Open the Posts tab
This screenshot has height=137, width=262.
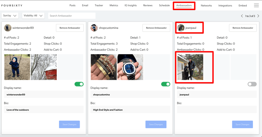[x=72, y=5]
